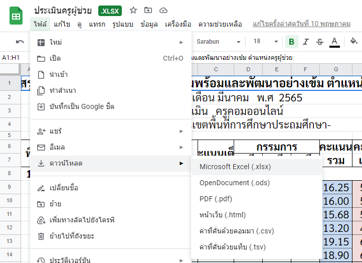Image resolution: width=362 pixels, height=263 pixels.
Task: Choose ทำสำเนา from the file menu
Action: click(x=111, y=90)
